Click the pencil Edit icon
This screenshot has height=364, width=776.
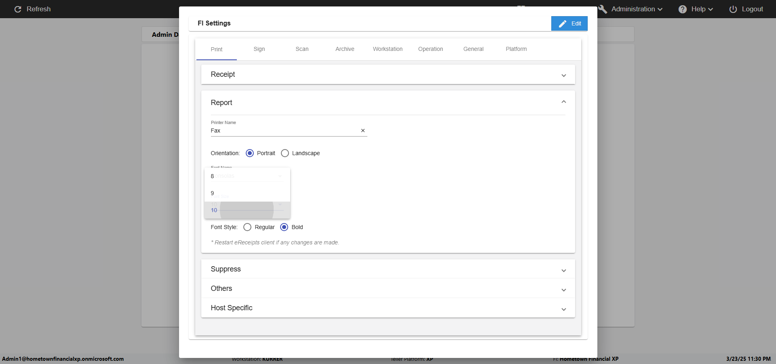point(563,24)
